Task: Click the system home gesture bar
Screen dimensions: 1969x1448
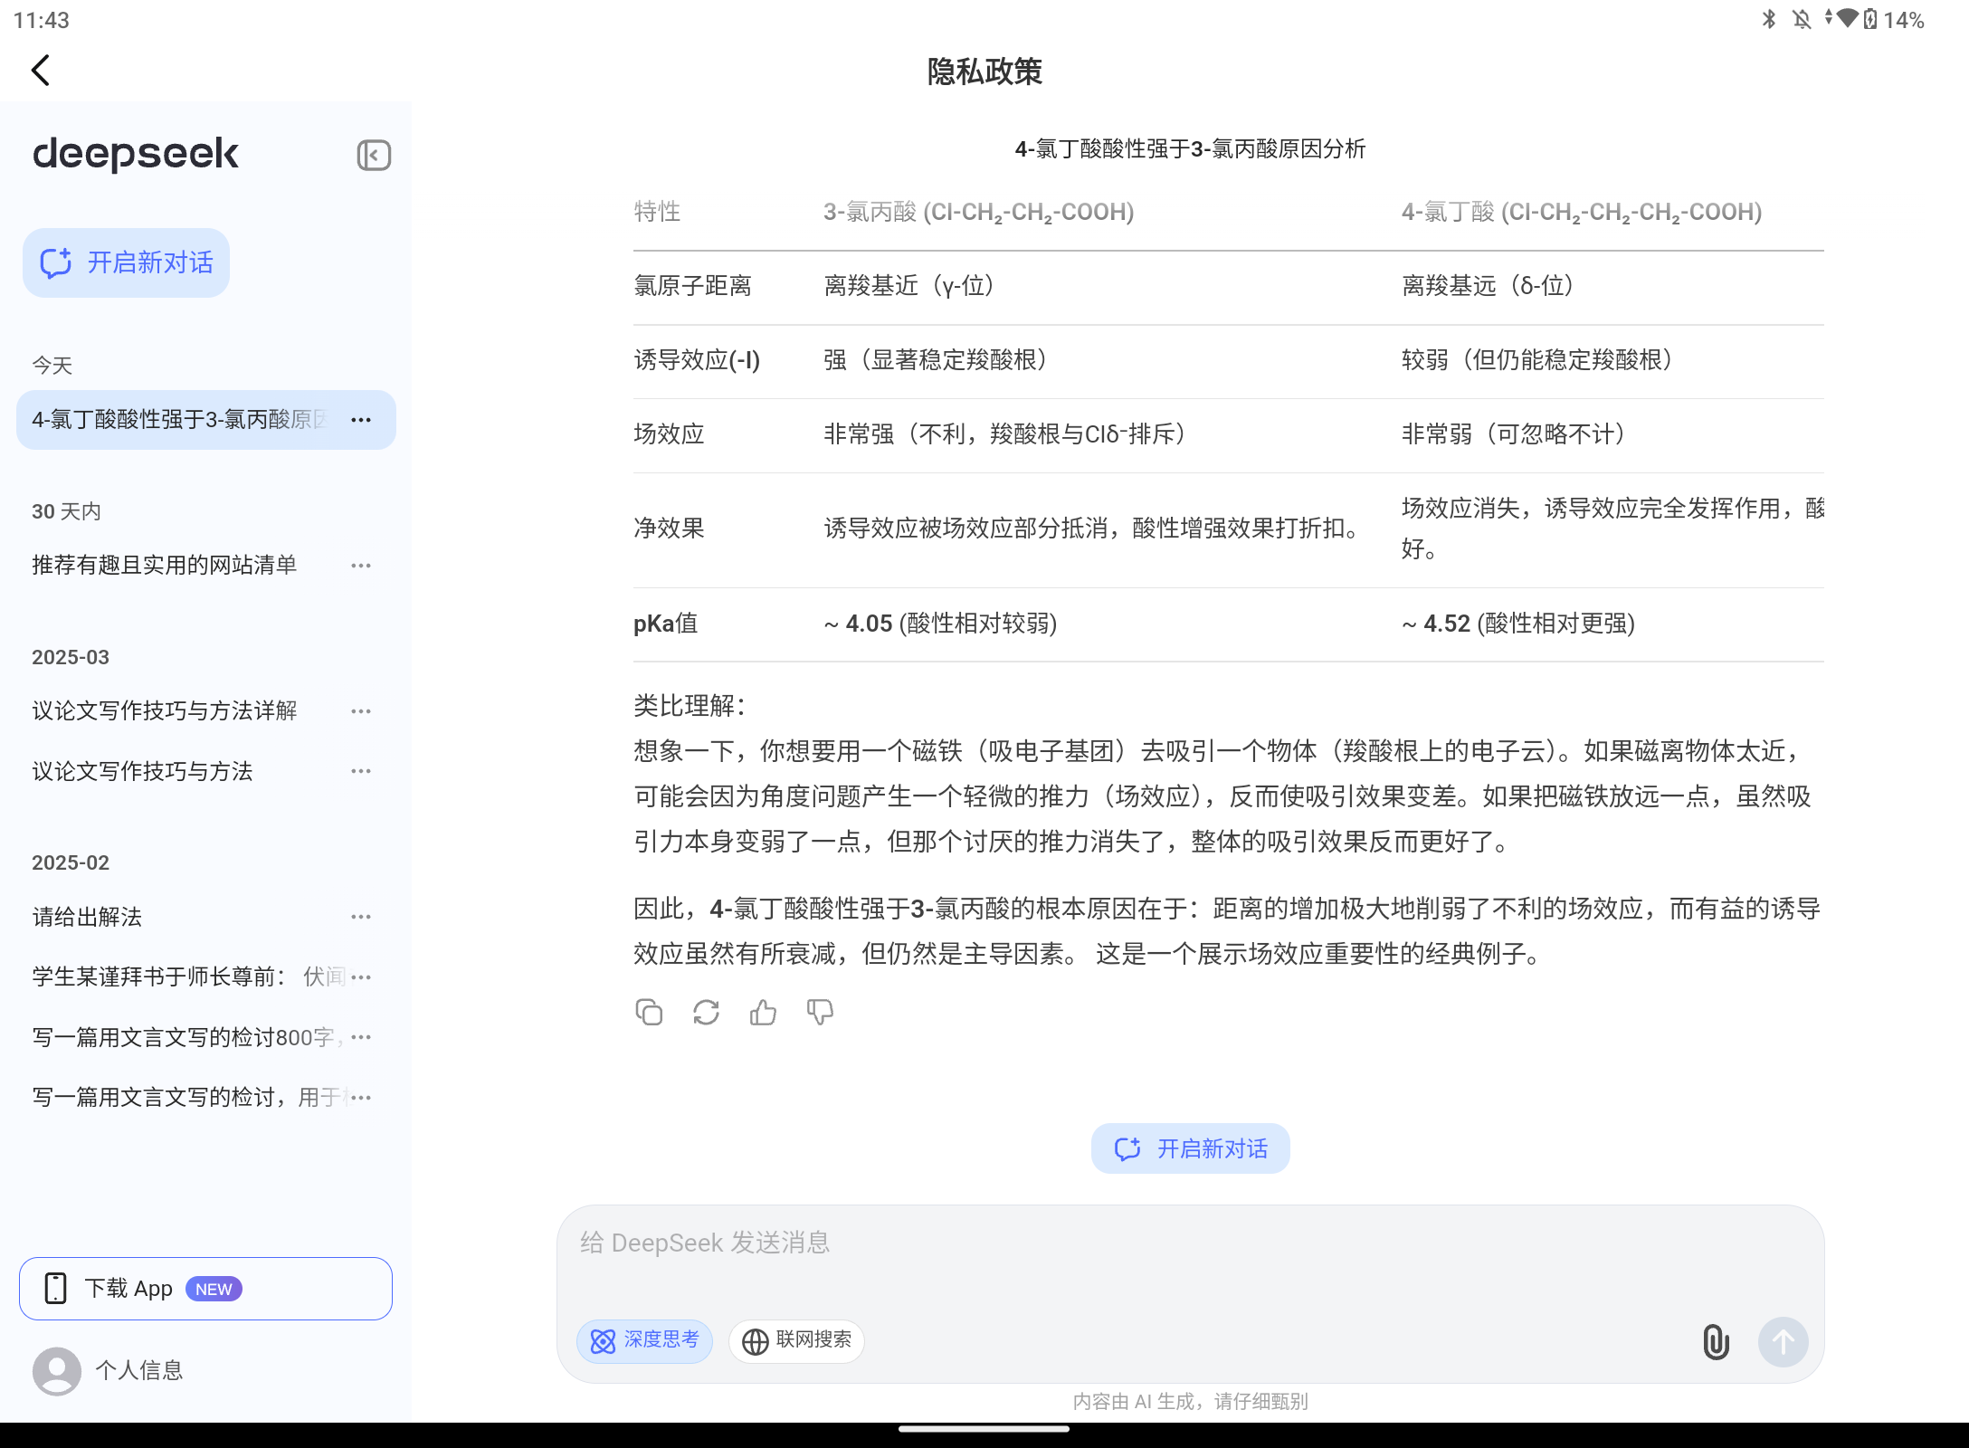Action: pyautogui.click(x=984, y=1430)
